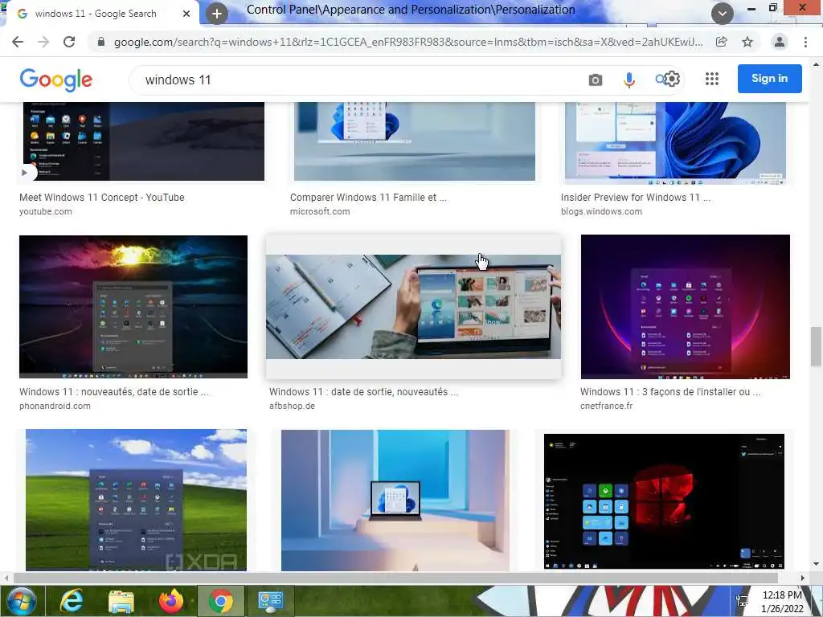The image size is (823, 617).
Task: Click the Chrome back arrow
Action: (18, 42)
